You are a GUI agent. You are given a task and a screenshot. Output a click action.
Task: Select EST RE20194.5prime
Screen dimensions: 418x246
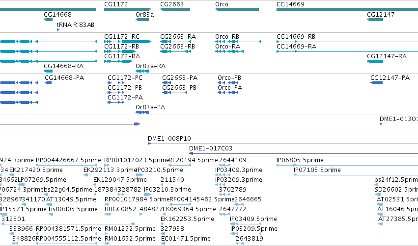pos(193,160)
